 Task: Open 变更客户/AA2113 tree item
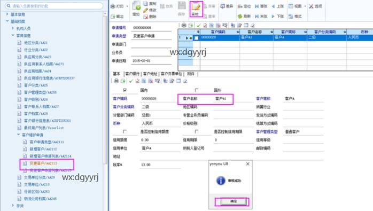[43, 163]
